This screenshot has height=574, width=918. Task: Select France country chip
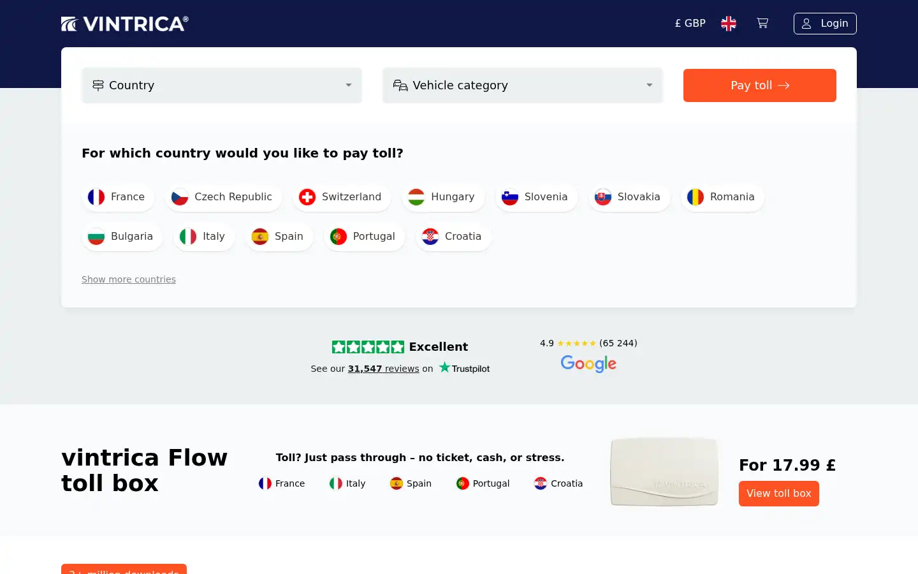[118, 197]
